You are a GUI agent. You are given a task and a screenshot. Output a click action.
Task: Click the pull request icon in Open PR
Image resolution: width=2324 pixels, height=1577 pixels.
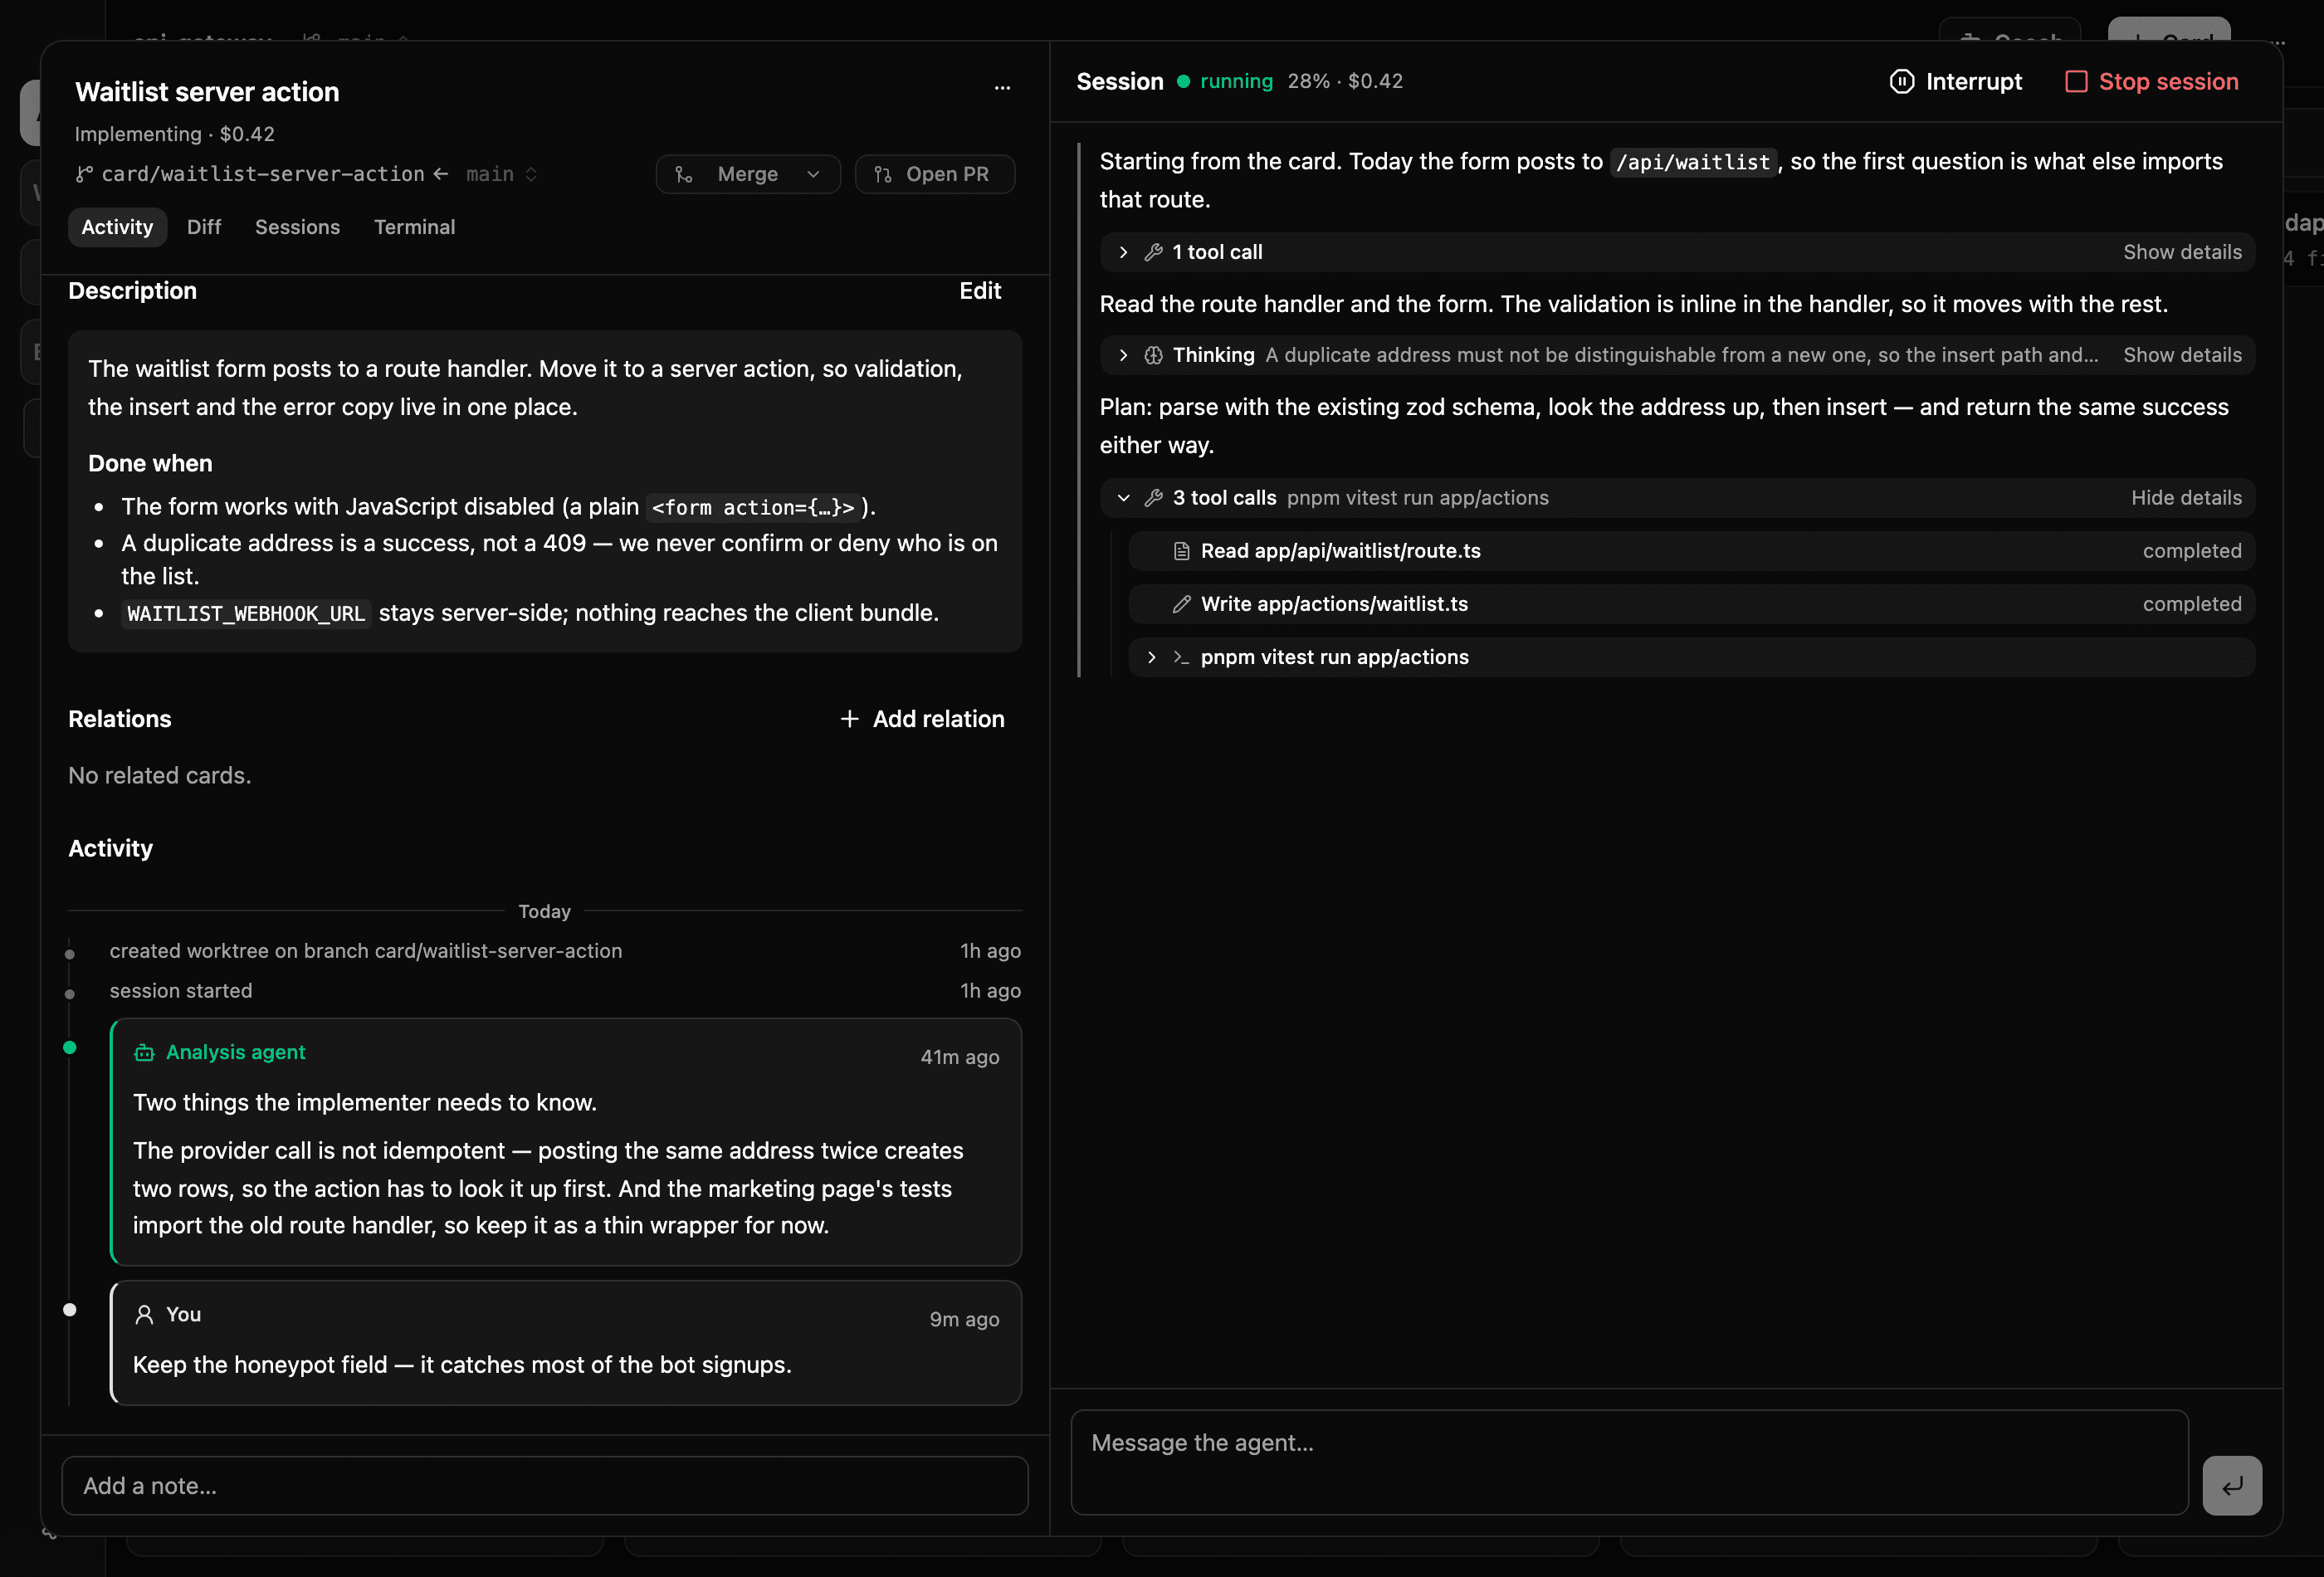(x=883, y=174)
